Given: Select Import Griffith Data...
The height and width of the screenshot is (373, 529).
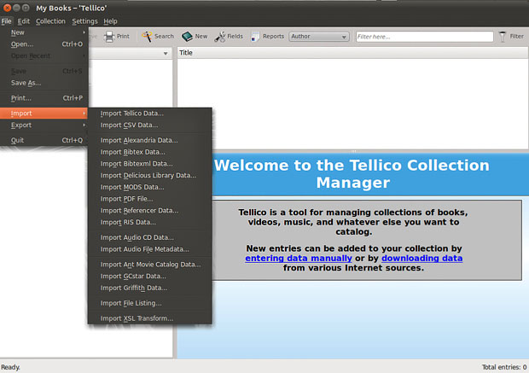Looking at the screenshot, I should (x=150, y=288).
